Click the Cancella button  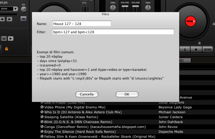(87, 94)
